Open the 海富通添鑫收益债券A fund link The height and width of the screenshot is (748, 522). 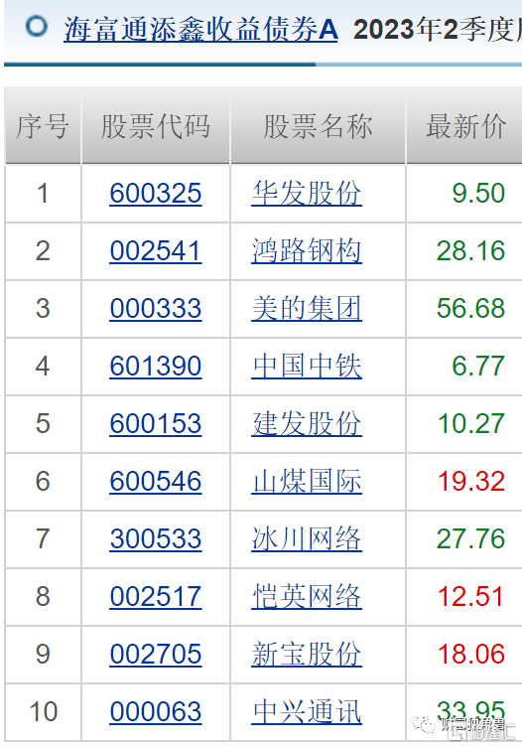click(x=200, y=30)
